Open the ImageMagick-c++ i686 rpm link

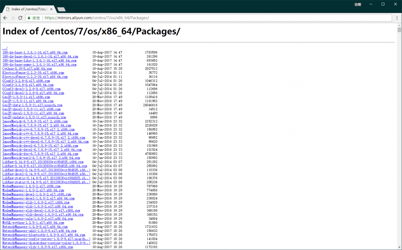click(x=38, y=130)
